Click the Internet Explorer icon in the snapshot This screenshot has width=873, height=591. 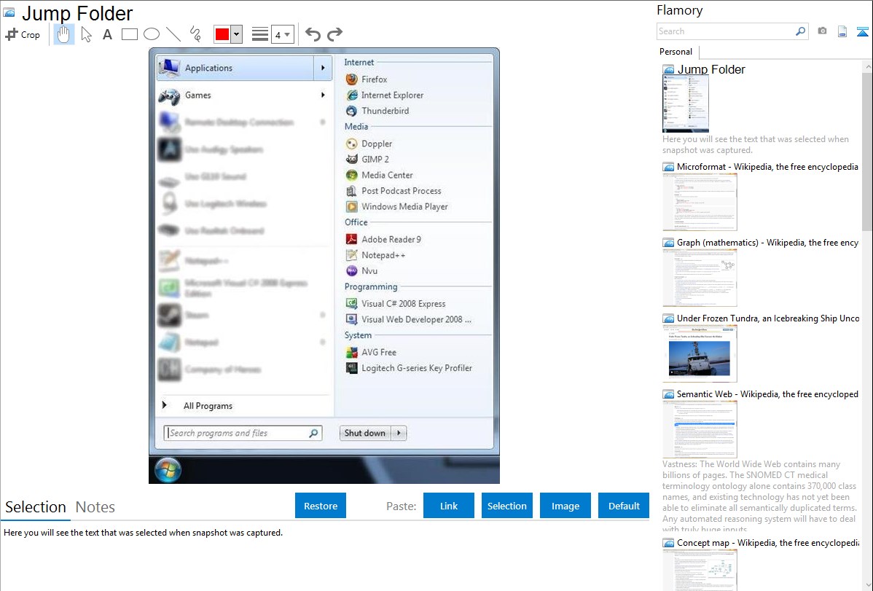click(351, 95)
